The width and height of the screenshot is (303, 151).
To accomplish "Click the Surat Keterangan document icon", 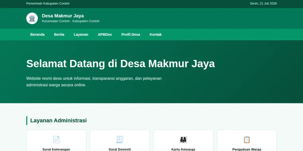I will click(x=56, y=139).
